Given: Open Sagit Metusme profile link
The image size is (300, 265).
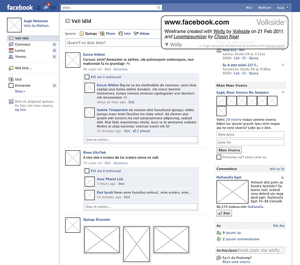Looking at the screenshot, I should click(36, 21).
